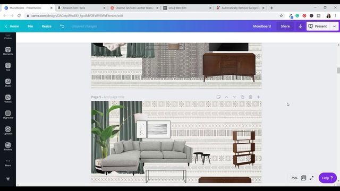This screenshot has width=340, height=191.
Task: Close the sofa West Elm tab
Action: pyautogui.click(x=210, y=8)
